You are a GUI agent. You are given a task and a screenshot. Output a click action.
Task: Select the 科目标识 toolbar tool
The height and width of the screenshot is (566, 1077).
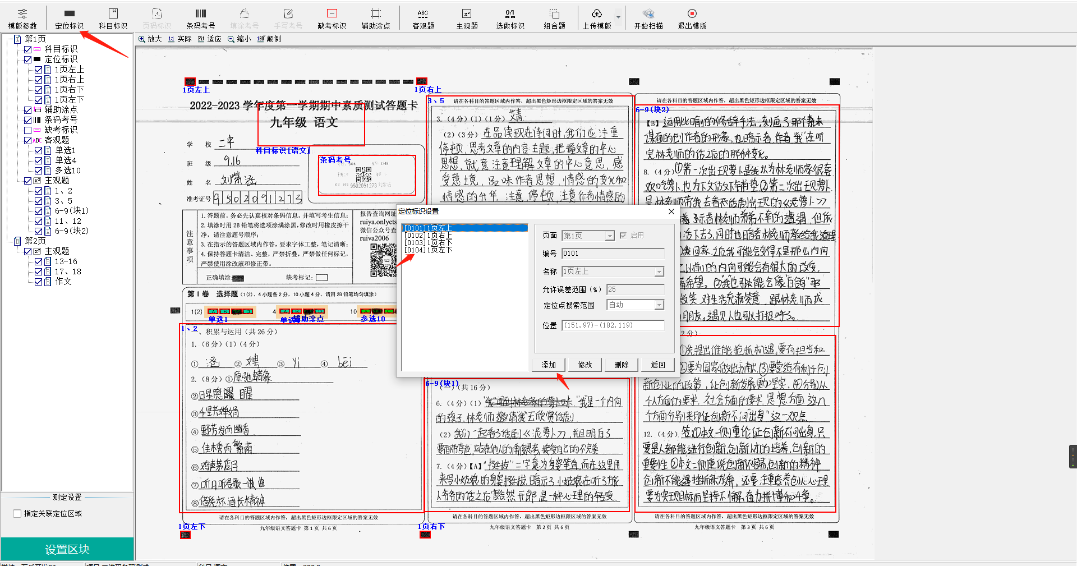click(113, 19)
